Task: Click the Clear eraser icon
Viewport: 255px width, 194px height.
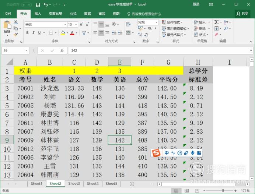Action: [x=216, y=35]
